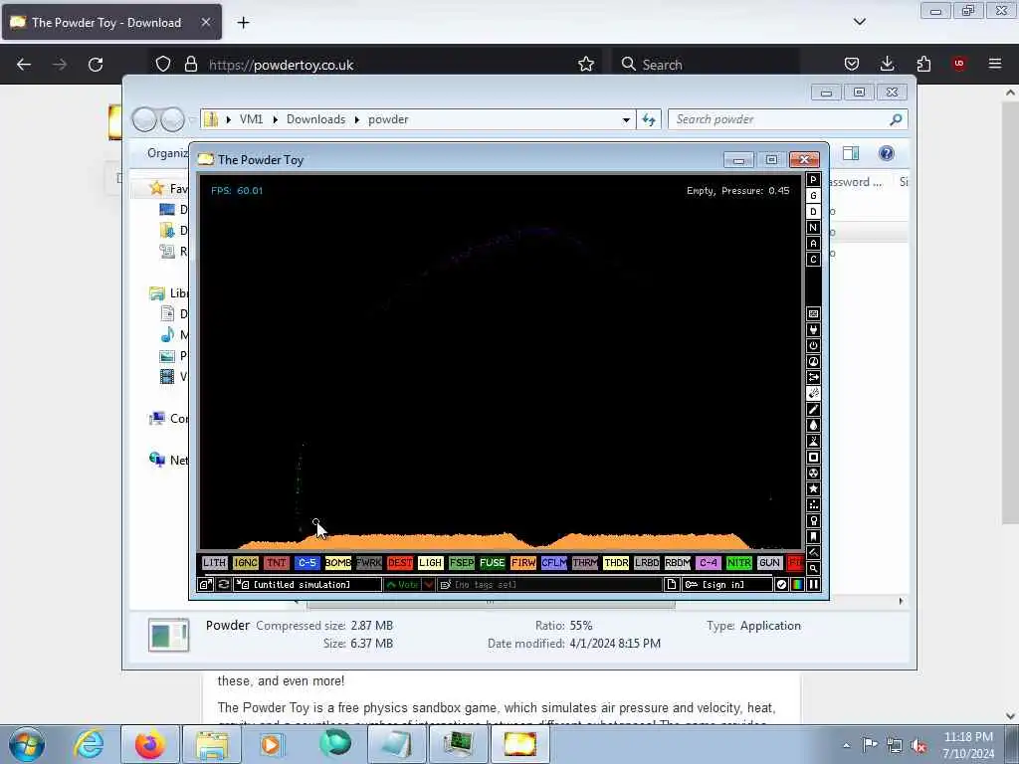
Task: Select the TNT element swatch
Action: [277, 563]
